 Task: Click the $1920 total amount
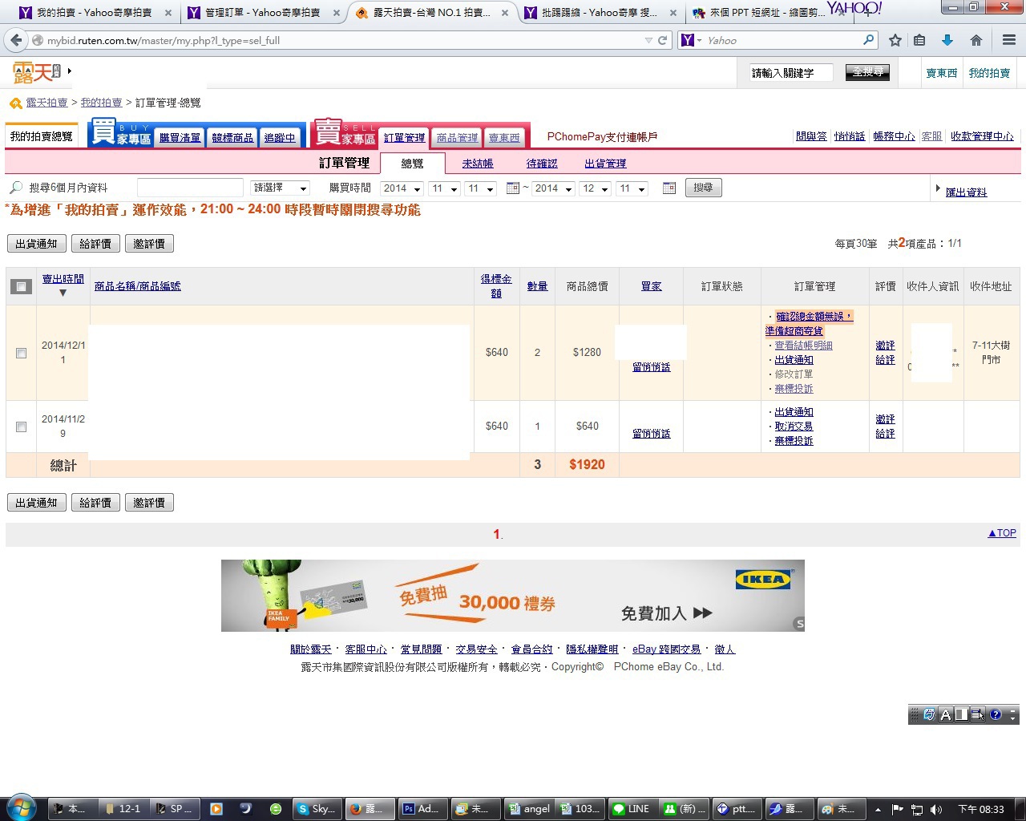coord(587,465)
